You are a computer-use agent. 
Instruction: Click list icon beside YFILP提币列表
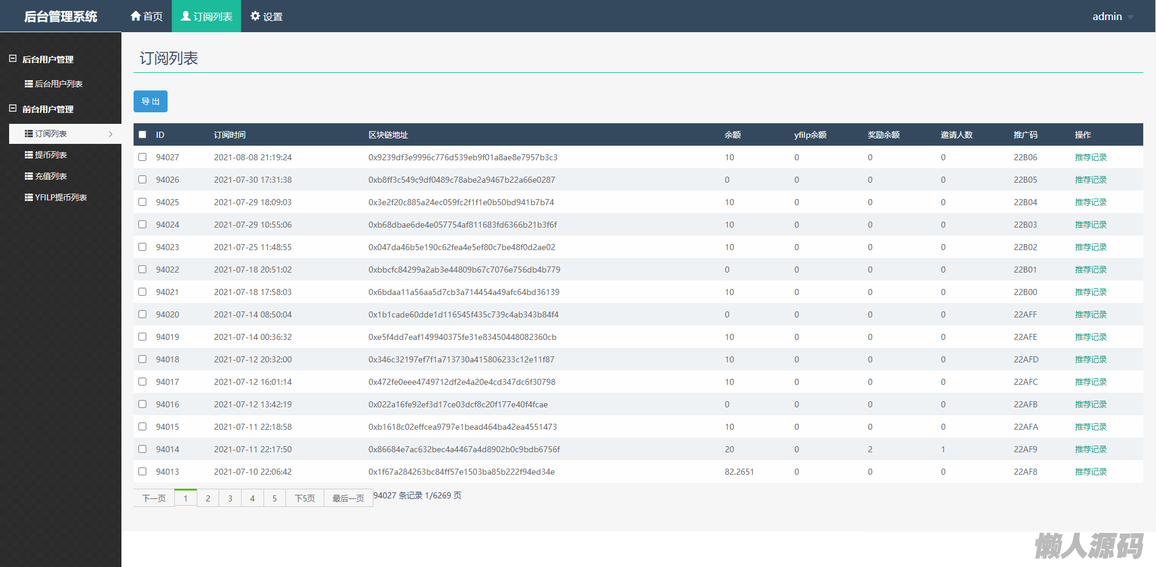click(29, 197)
